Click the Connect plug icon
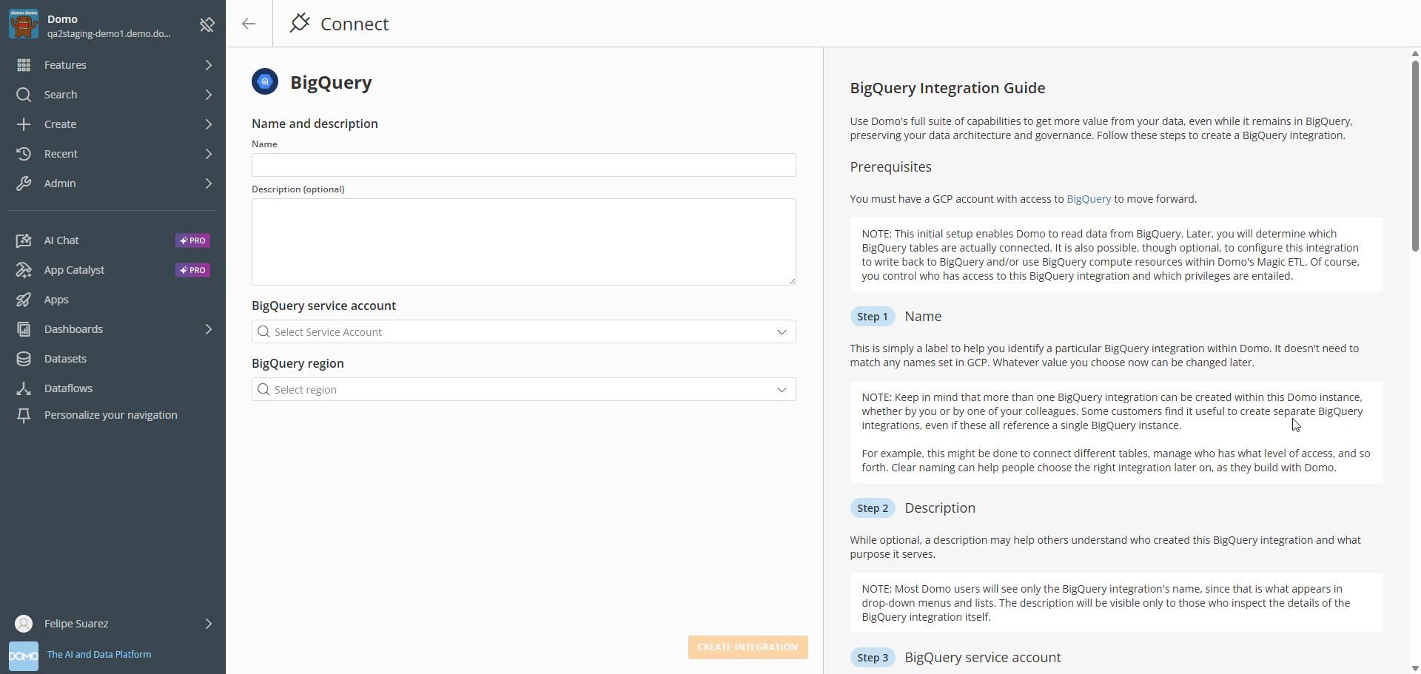 point(300,23)
